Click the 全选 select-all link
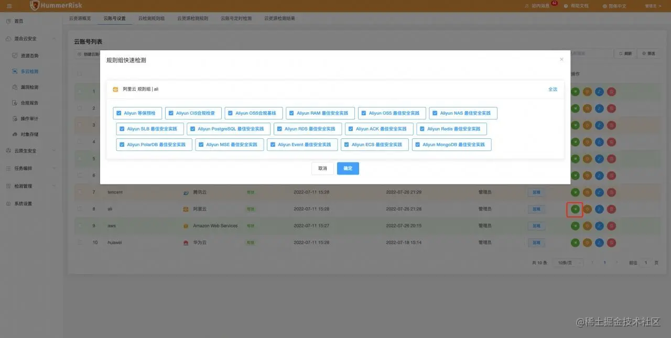The width and height of the screenshot is (671, 338). coord(553,89)
